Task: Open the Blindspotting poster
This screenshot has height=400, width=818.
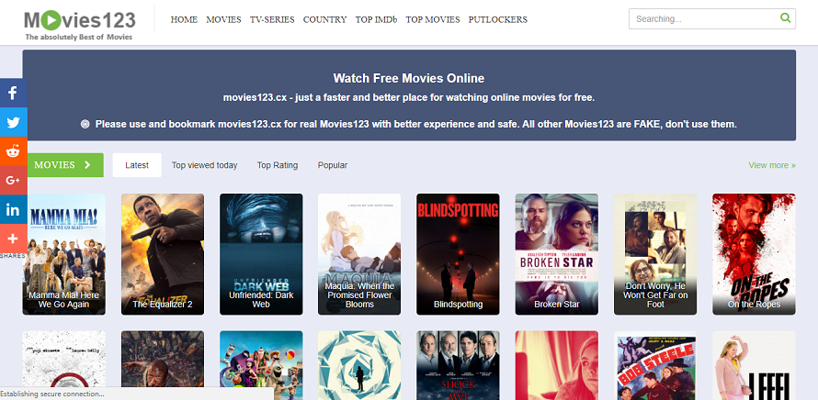Action: (x=458, y=254)
